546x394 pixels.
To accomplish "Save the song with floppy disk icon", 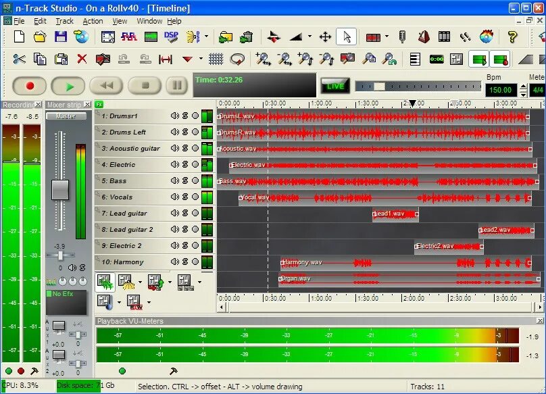I will [61, 36].
